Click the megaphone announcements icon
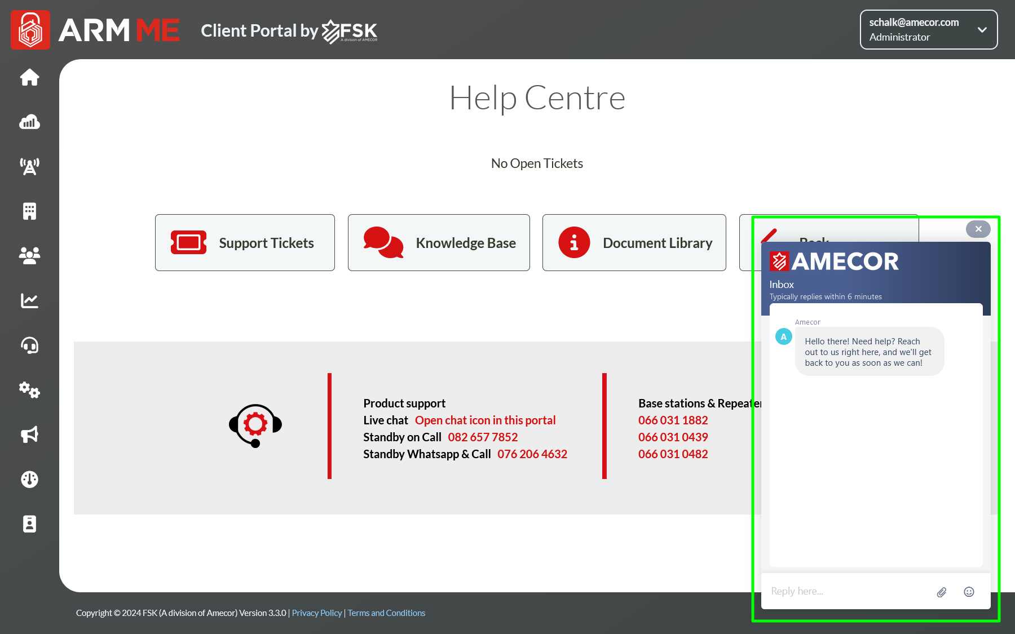1015x634 pixels. click(29, 435)
